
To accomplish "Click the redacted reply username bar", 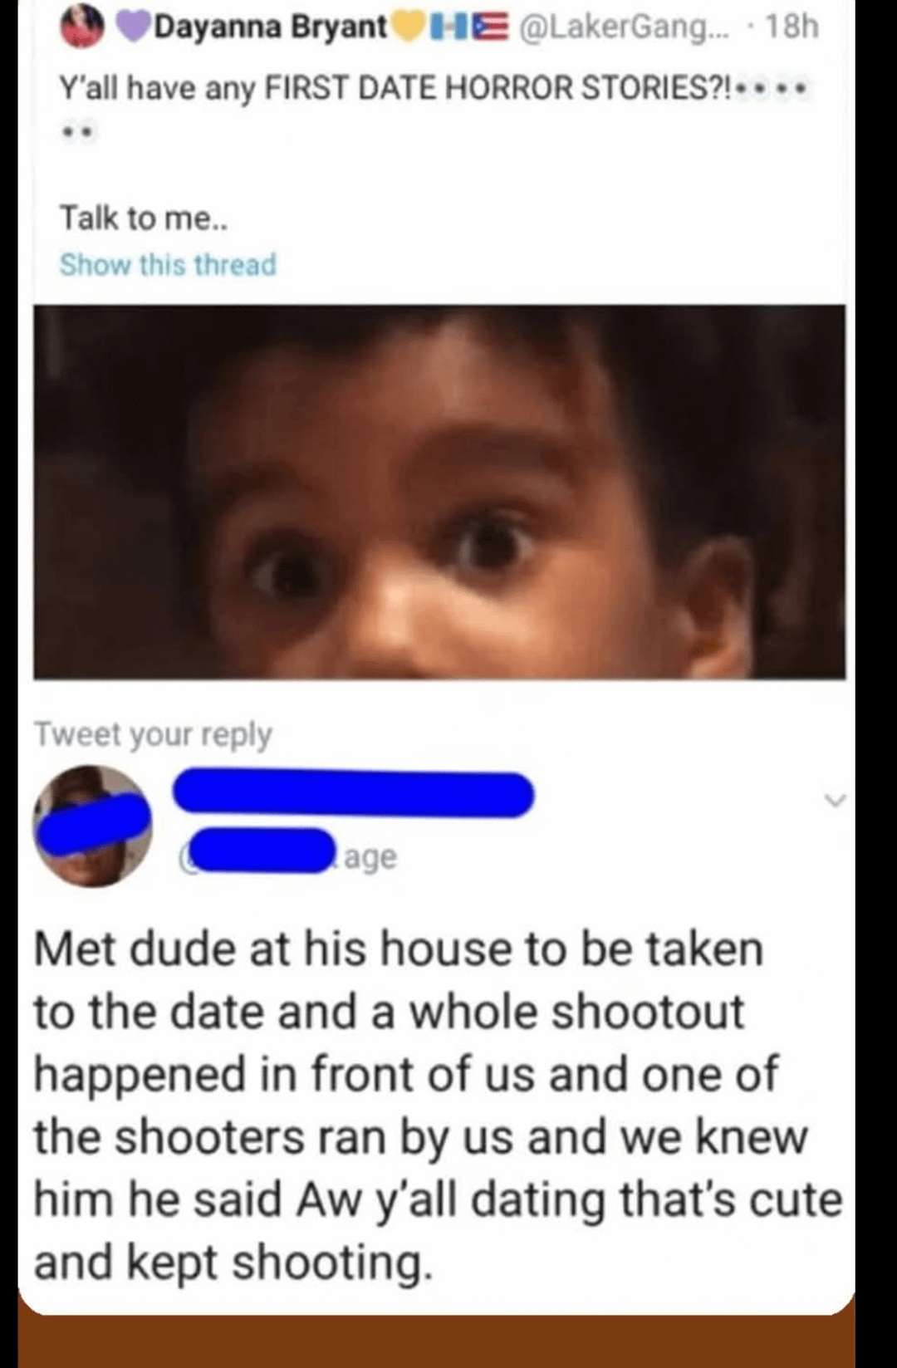I will tap(353, 794).
